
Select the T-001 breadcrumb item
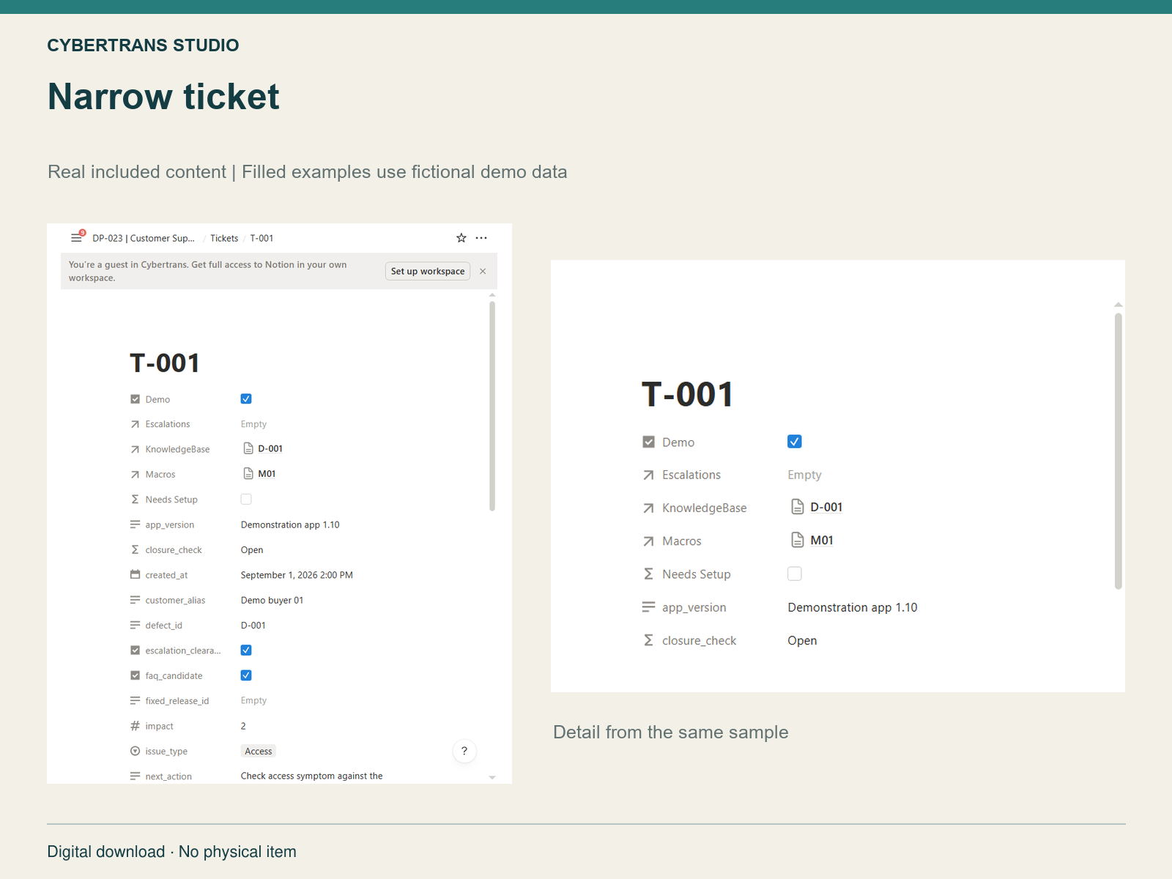pos(262,238)
